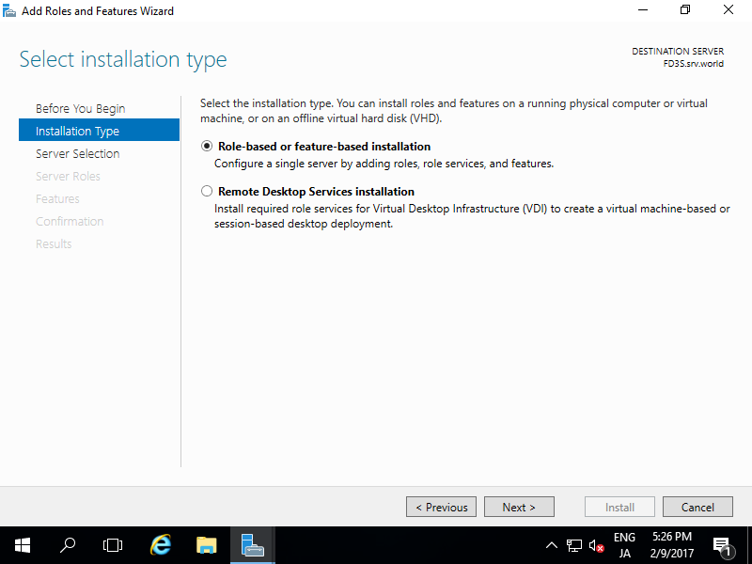Click the network status icon in the tray
752x564 pixels.
coord(574,545)
